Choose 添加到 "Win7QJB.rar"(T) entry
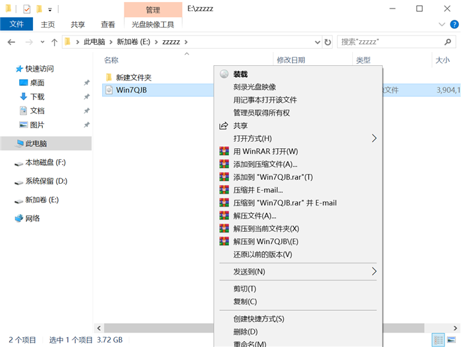The image size is (461, 347). pyautogui.click(x=273, y=177)
